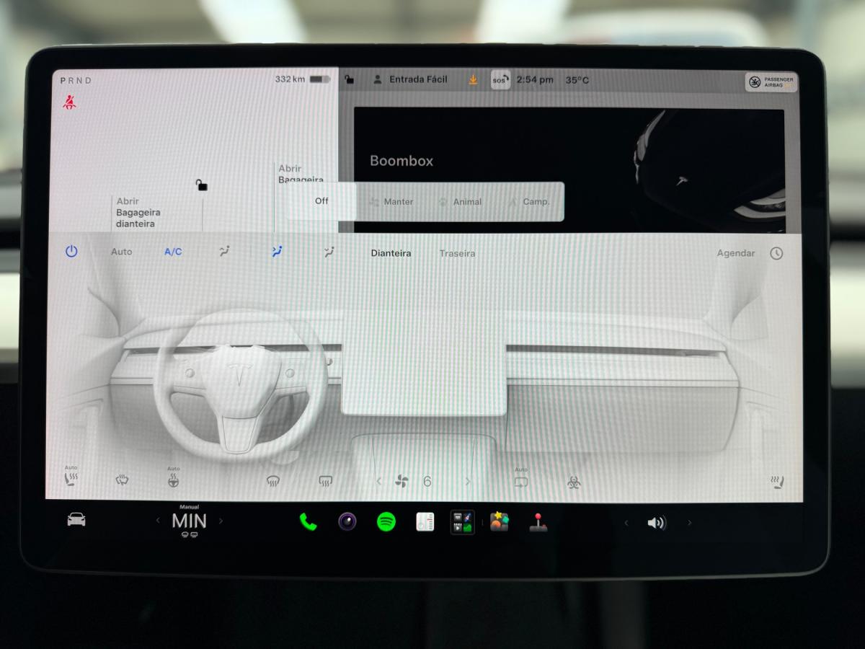Decrease fan speed with the left chevron
865x649 pixels.
click(379, 482)
